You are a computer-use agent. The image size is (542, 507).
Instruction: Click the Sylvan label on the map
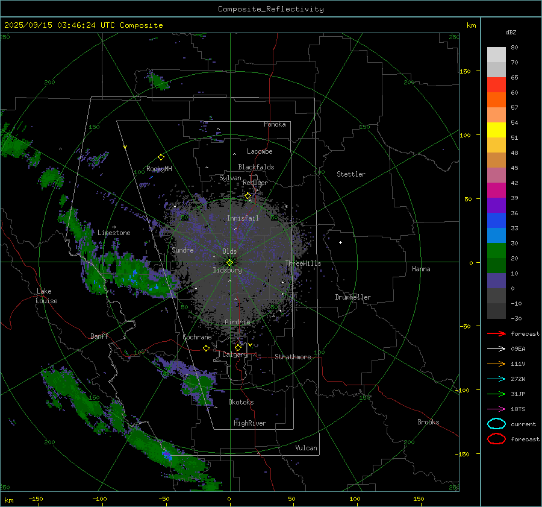[230, 178]
